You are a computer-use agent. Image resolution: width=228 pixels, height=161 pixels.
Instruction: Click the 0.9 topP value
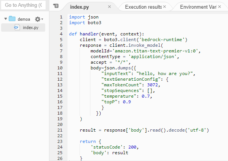click(x=127, y=102)
